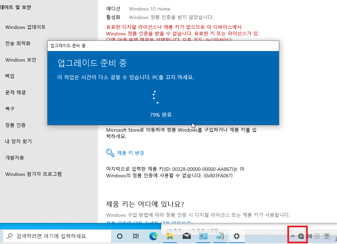
Task: Select 전송 최적화 sidebar item
Action: (18, 44)
